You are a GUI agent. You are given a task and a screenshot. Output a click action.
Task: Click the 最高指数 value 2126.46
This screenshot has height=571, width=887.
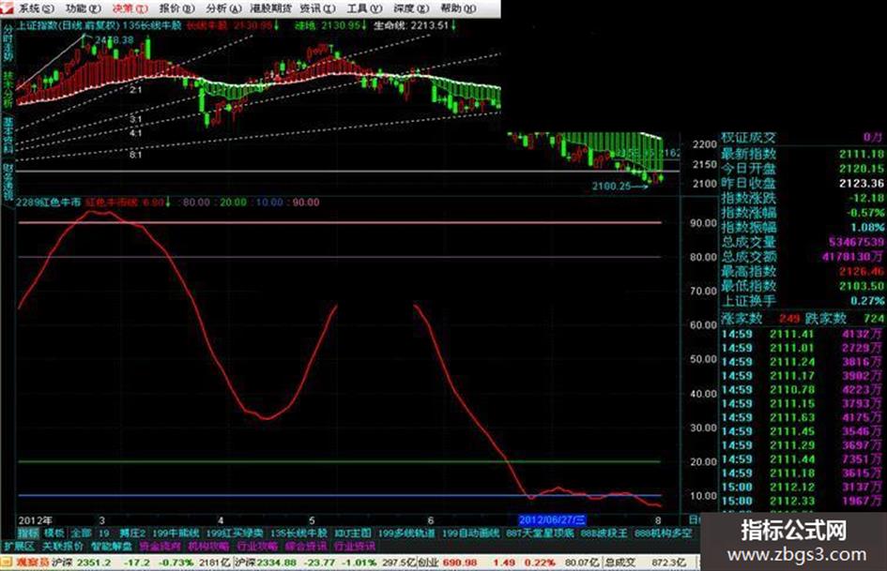861,271
